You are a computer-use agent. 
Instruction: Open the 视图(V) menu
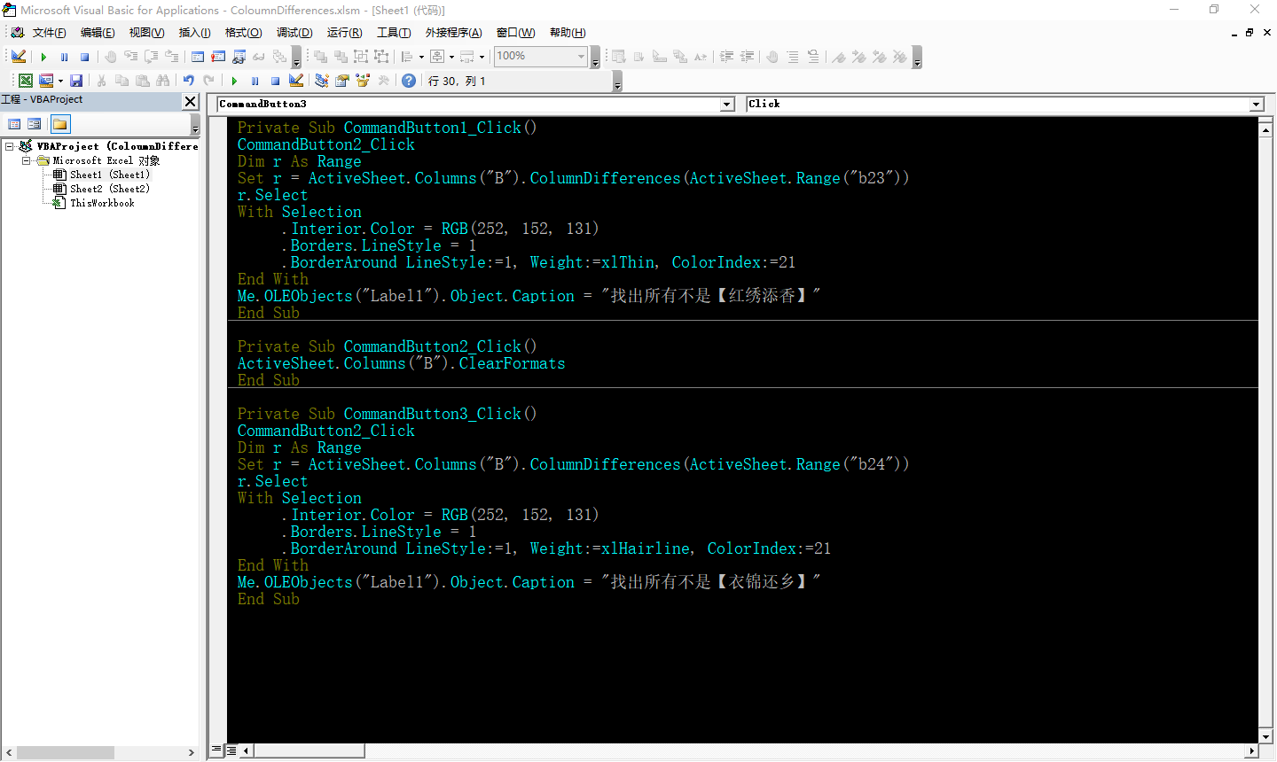pos(146,33)
